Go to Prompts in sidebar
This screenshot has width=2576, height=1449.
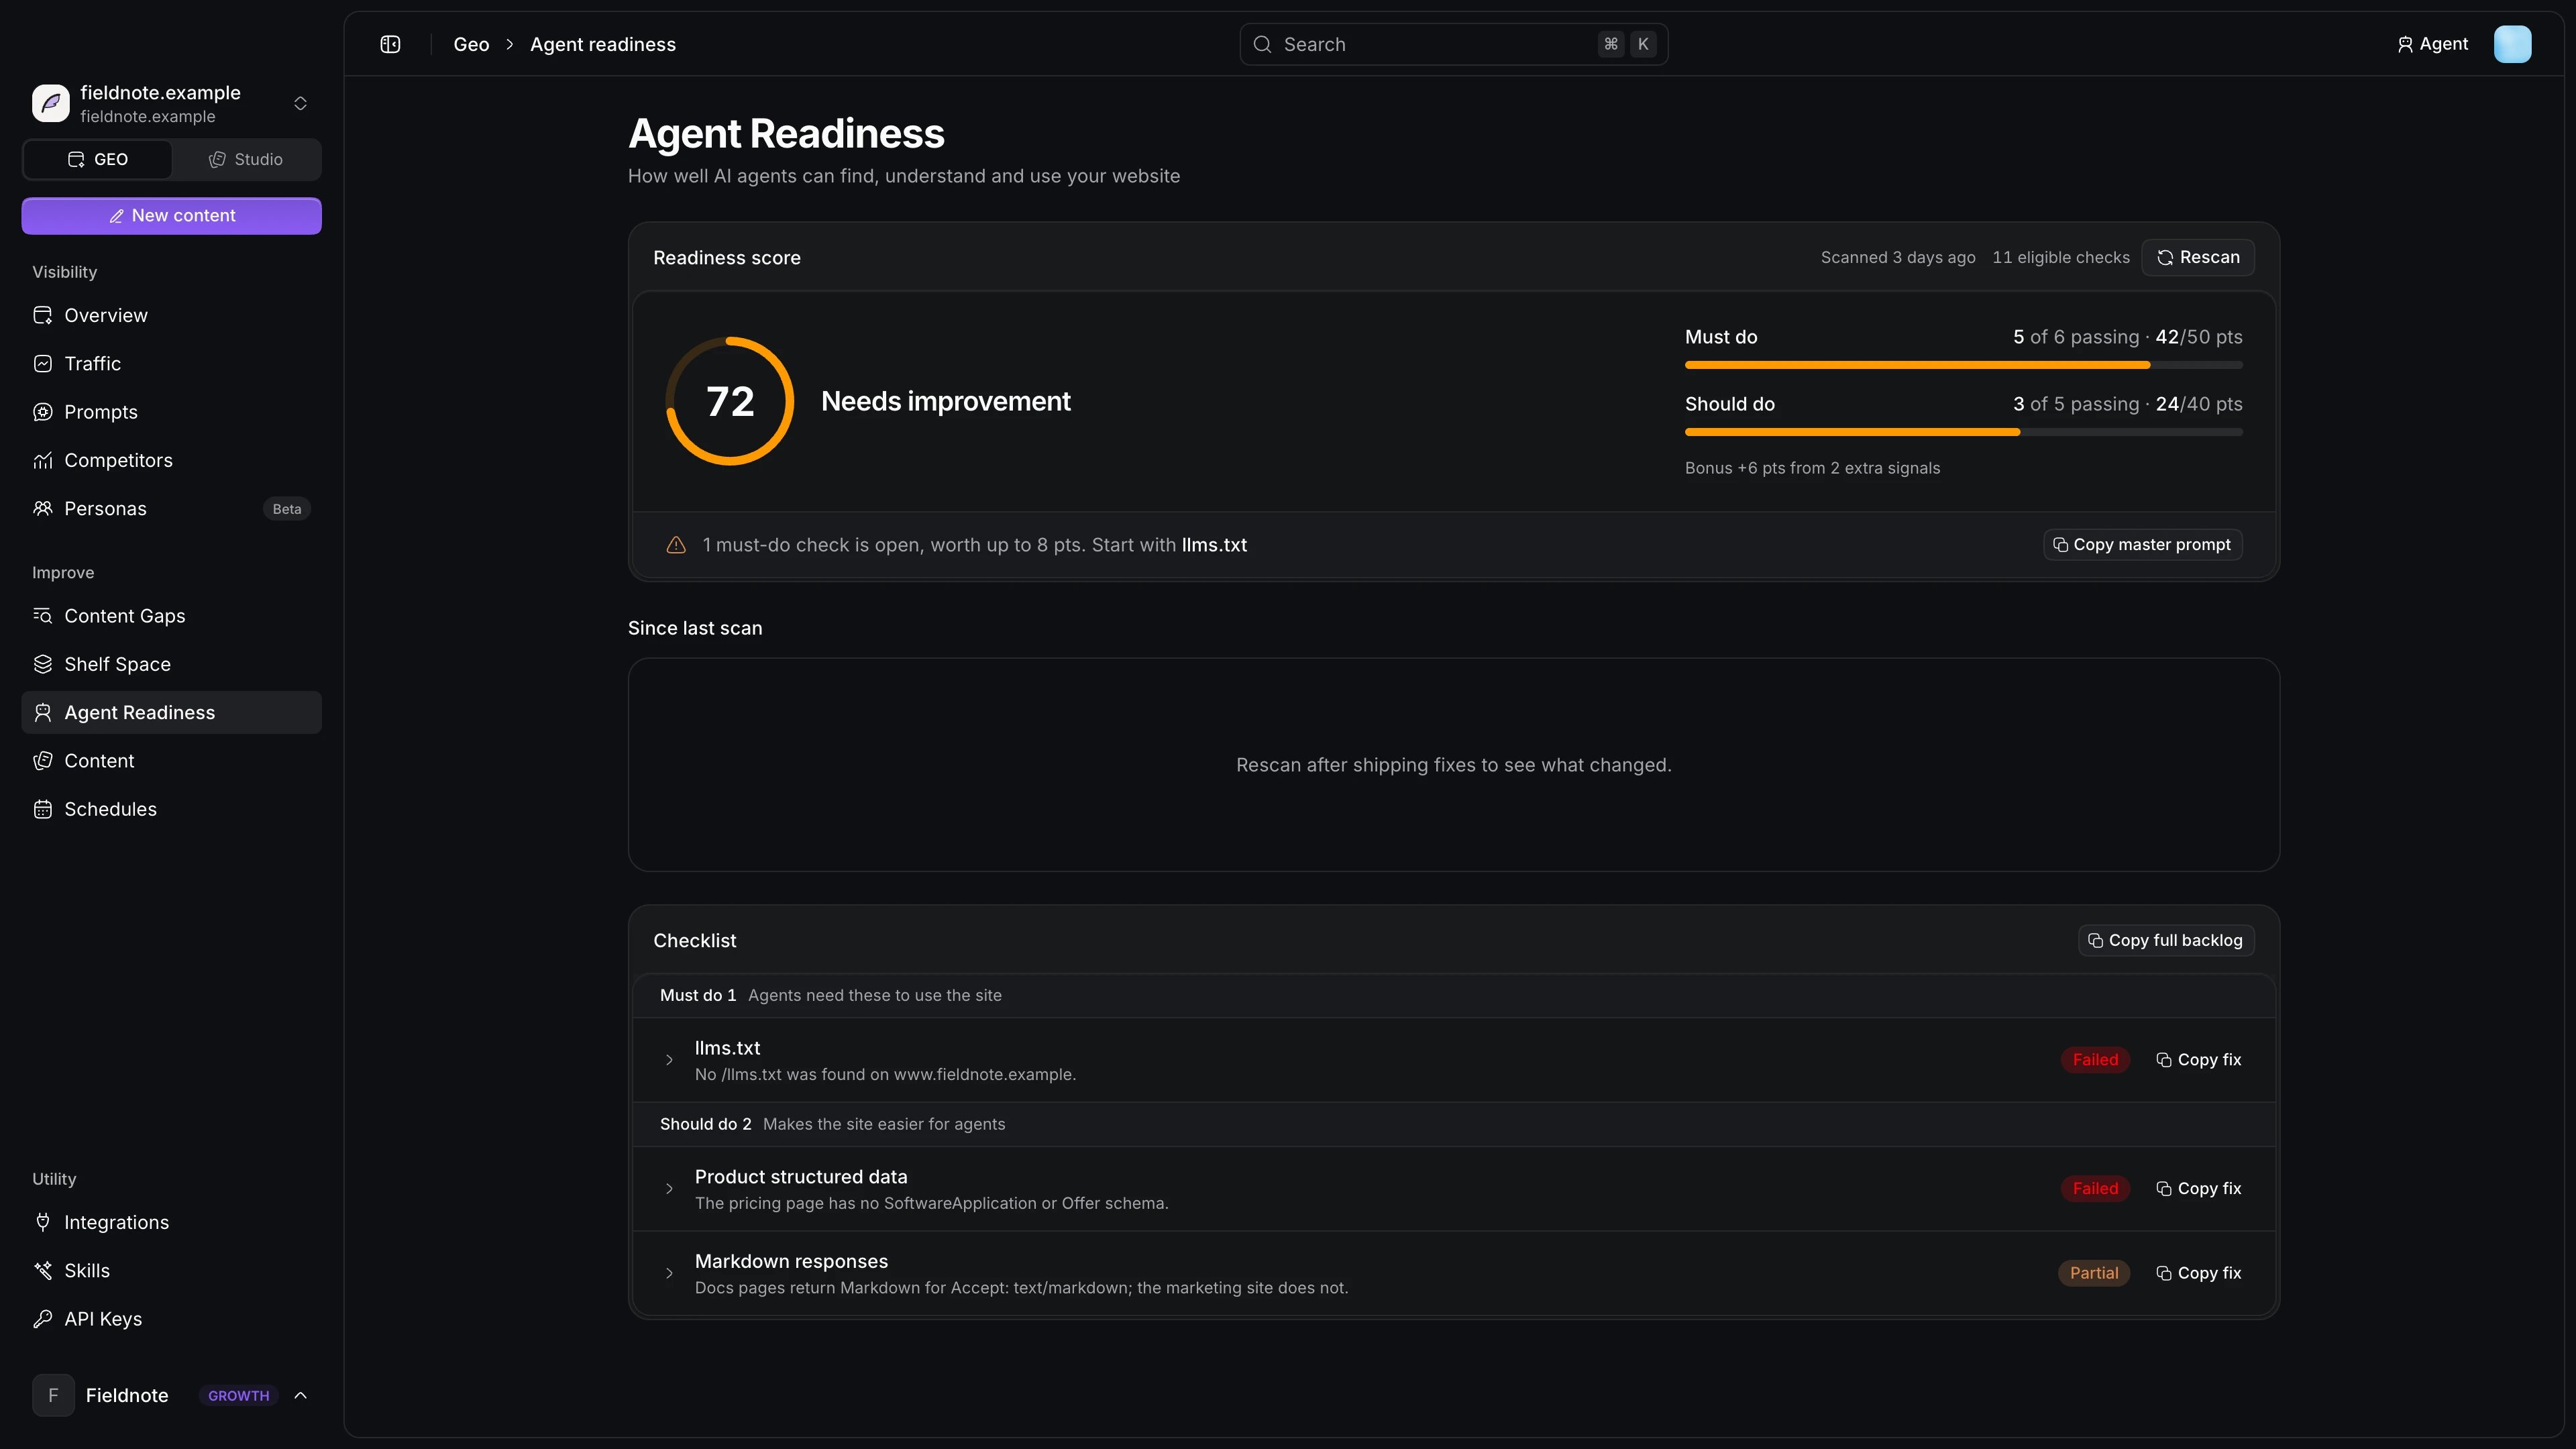click(x=171, y=412)
